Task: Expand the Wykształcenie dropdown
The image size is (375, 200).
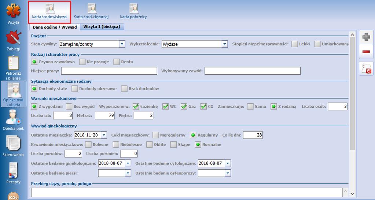Action: pos(225,44)
